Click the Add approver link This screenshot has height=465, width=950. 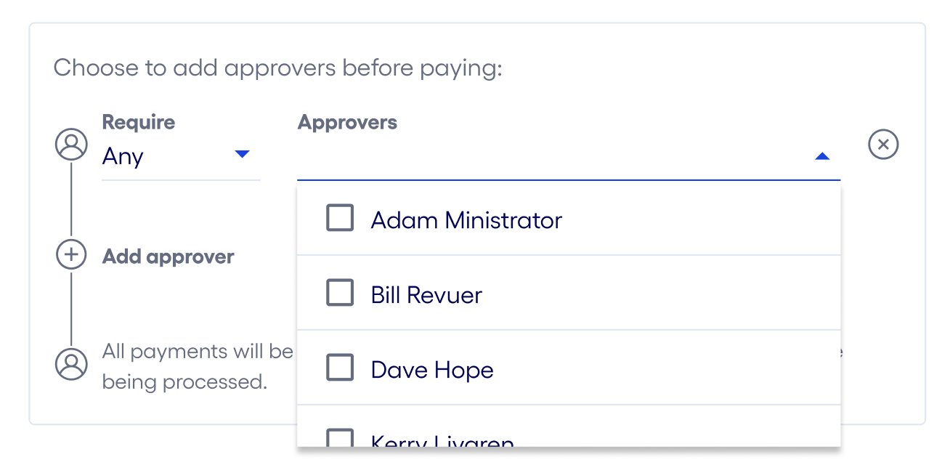[168, 256]
